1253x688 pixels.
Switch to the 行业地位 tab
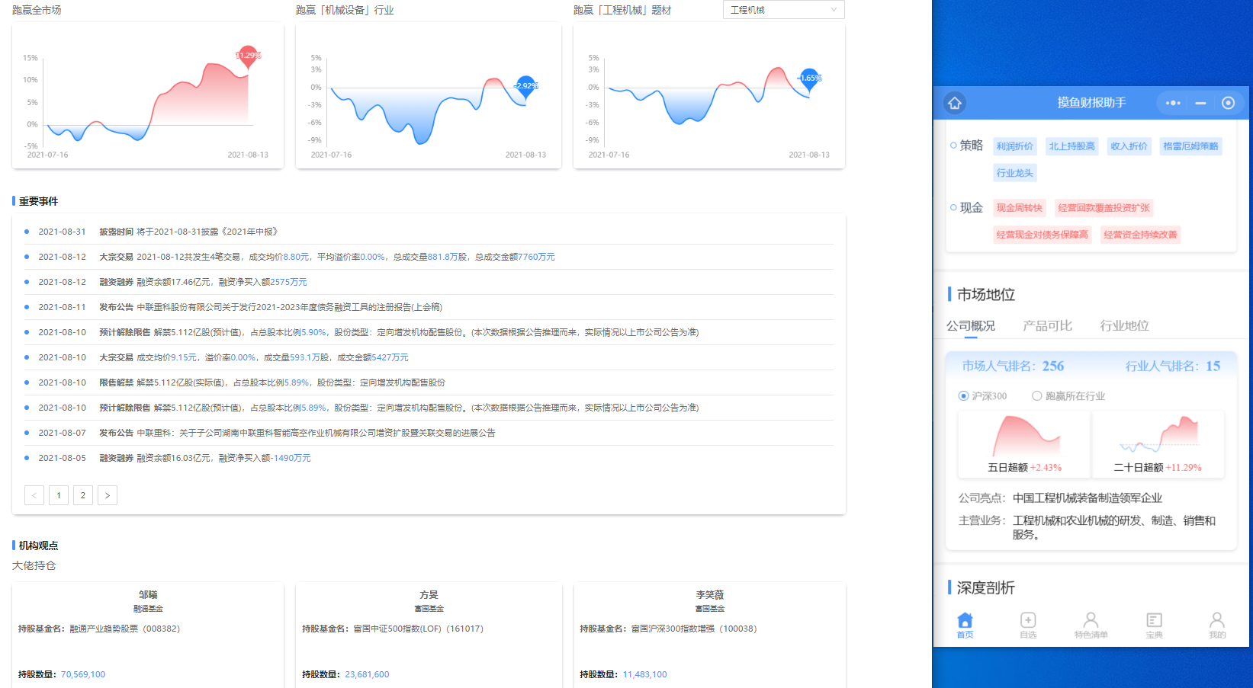tap(1124, 326)
